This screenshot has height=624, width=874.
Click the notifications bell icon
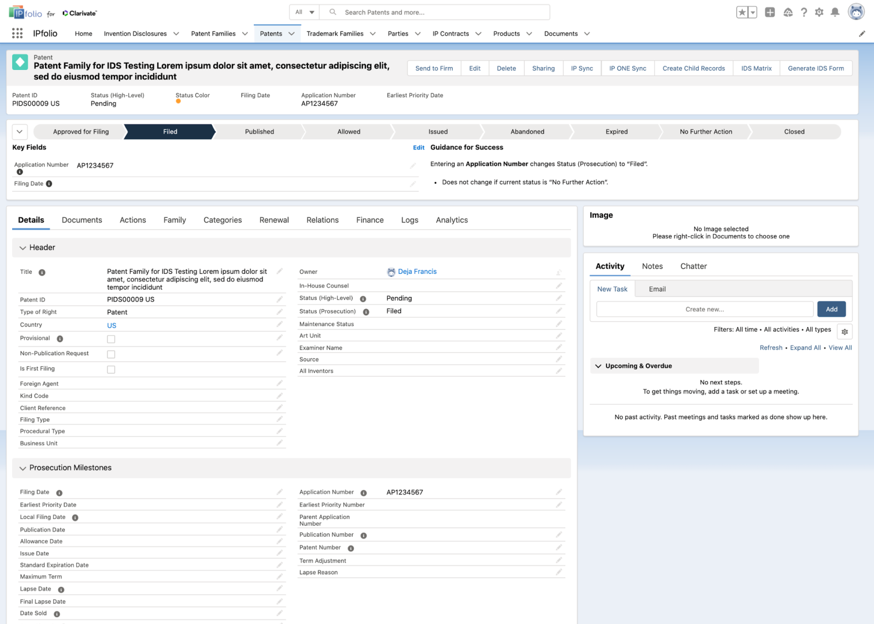(835, 12)
